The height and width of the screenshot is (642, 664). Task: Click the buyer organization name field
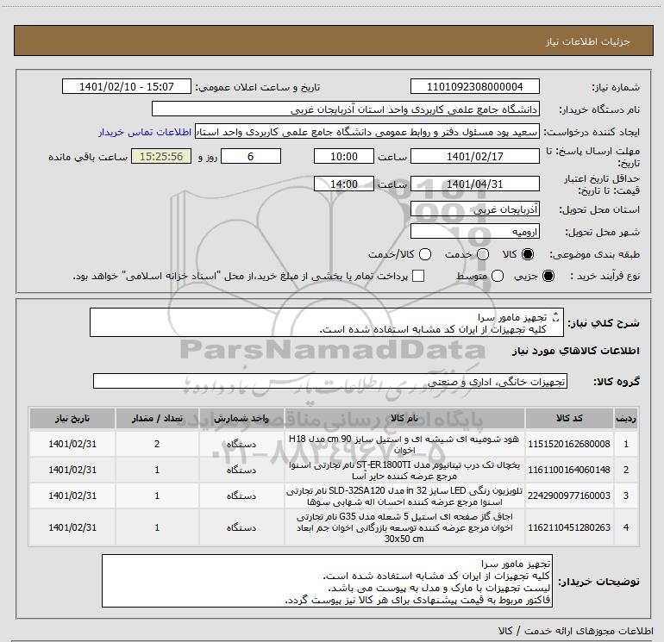(346, 109)
